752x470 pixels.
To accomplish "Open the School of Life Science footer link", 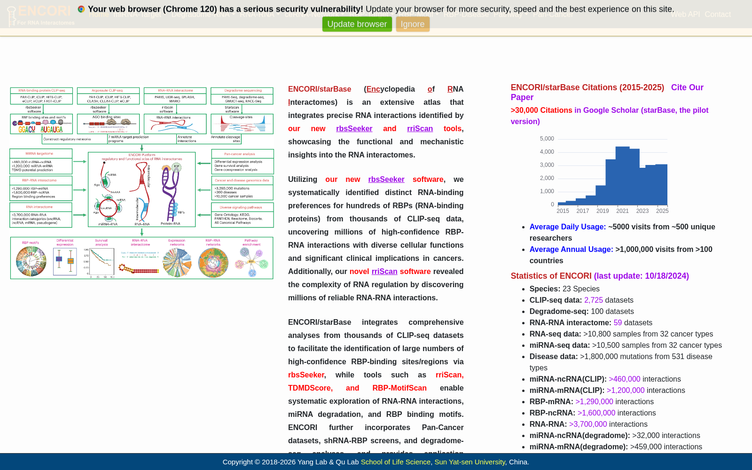I will tap(395, 462).
